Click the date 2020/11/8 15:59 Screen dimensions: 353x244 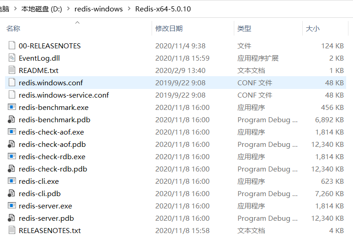pyautogui.click(x=182, y=58)
